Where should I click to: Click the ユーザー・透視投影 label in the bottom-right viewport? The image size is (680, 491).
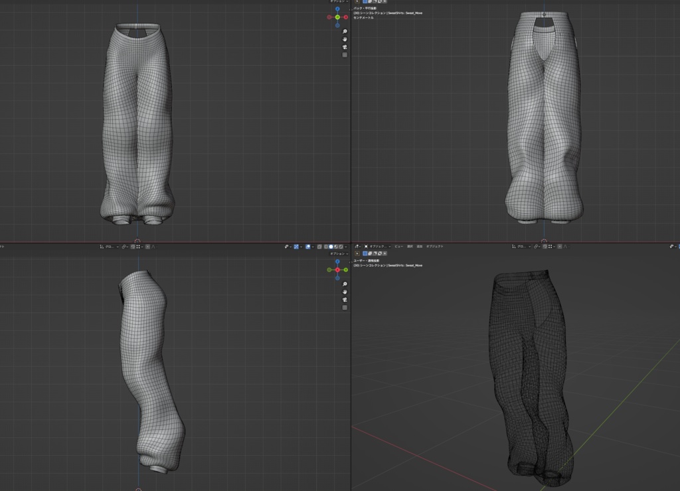366,260
